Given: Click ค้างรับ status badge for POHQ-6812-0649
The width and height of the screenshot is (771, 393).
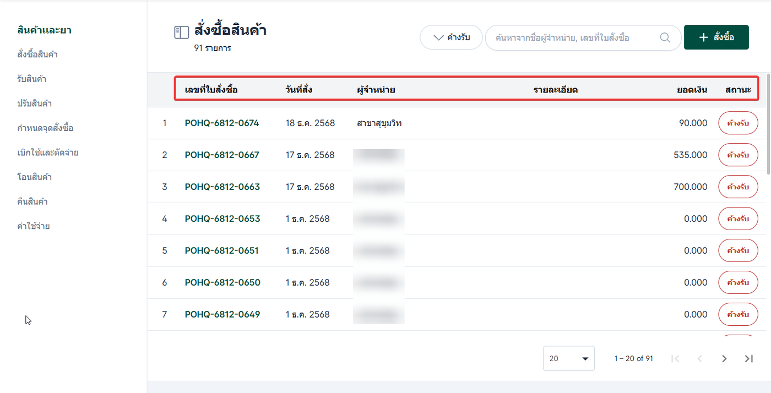Looking at the screenshot, I should tap(738, 314).
